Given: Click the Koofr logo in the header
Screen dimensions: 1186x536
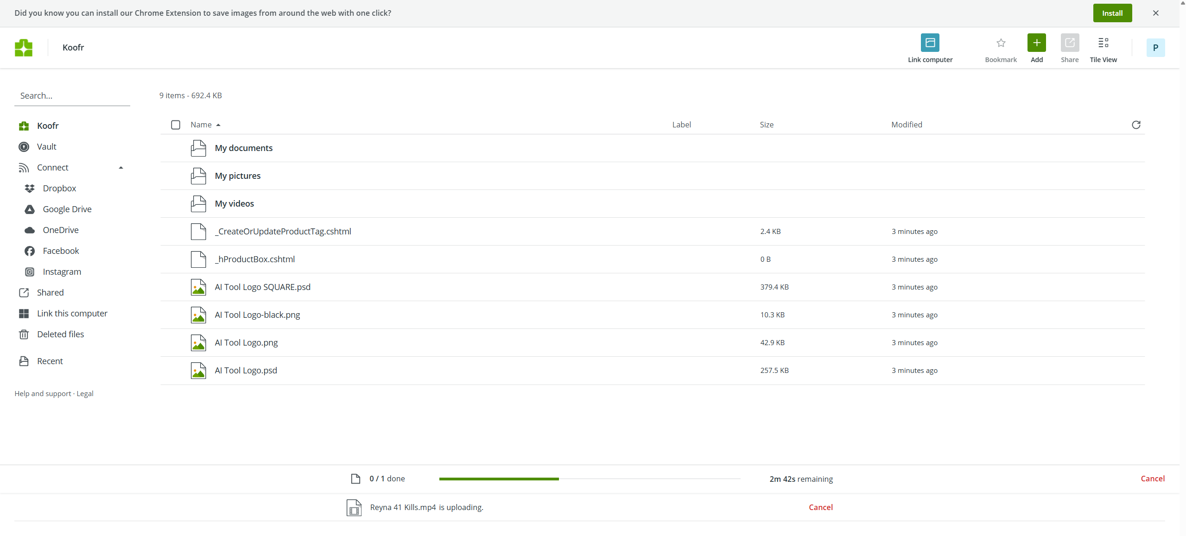Looking at the screenshot, I should click(24, 47).
